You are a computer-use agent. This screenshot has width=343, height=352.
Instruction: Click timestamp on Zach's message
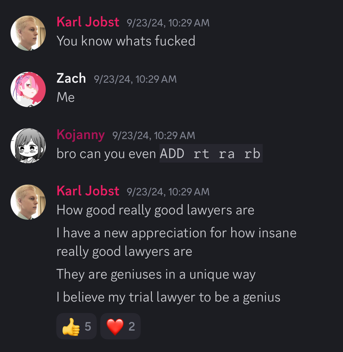[135, 79]
